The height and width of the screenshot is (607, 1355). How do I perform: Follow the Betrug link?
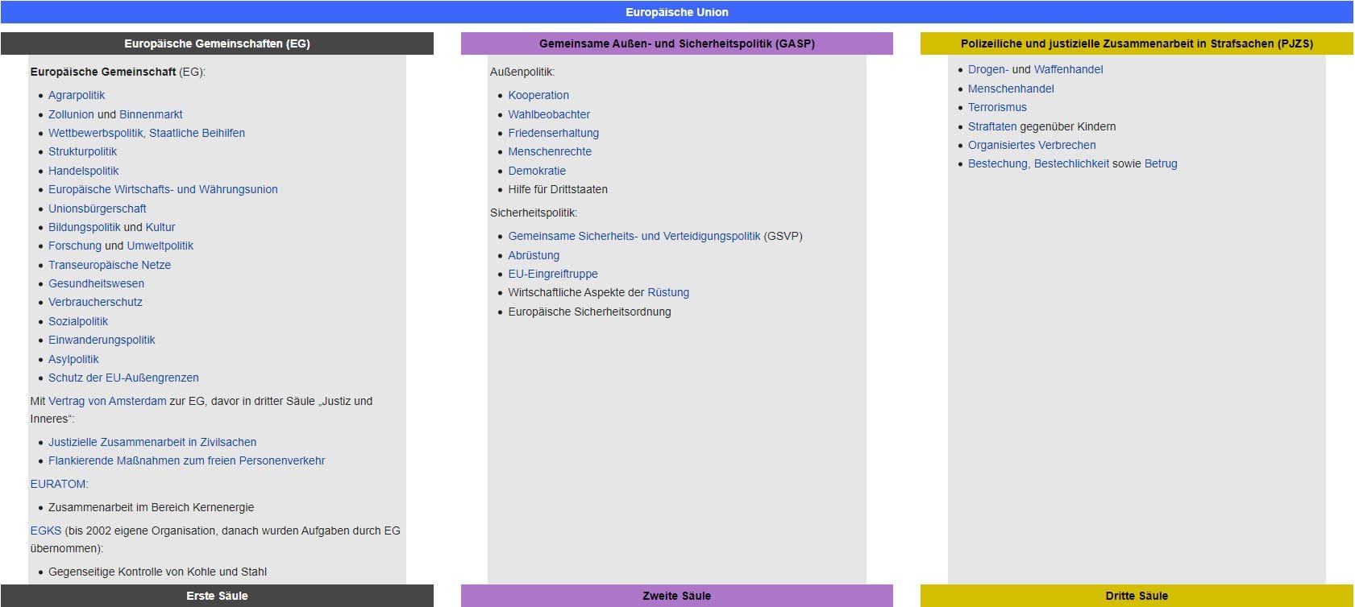(x=1161, y=163)
